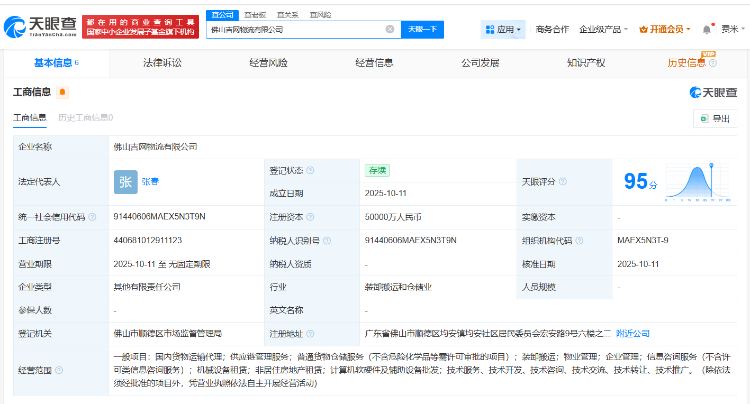Click the TianYanCha logo icon

[15, 27]
